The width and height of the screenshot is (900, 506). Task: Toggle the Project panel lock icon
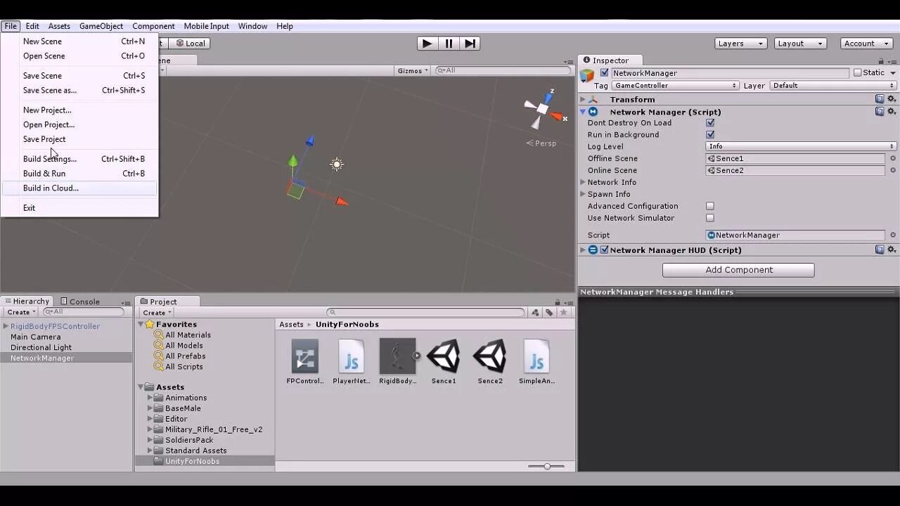click(558, 302)
